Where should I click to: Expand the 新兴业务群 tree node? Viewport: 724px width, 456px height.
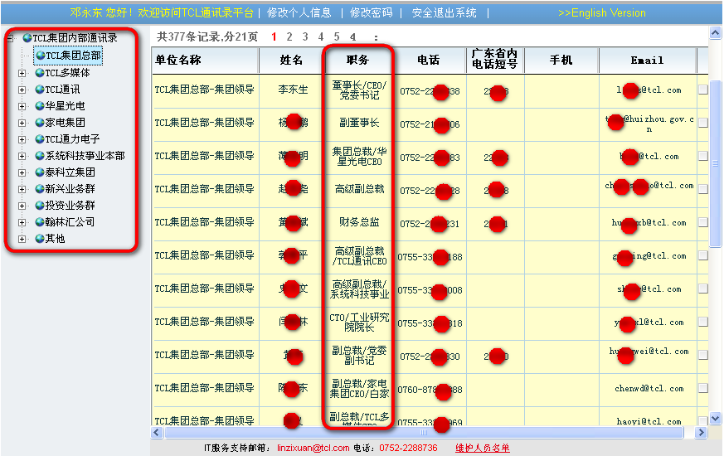(x=22, y=190)
